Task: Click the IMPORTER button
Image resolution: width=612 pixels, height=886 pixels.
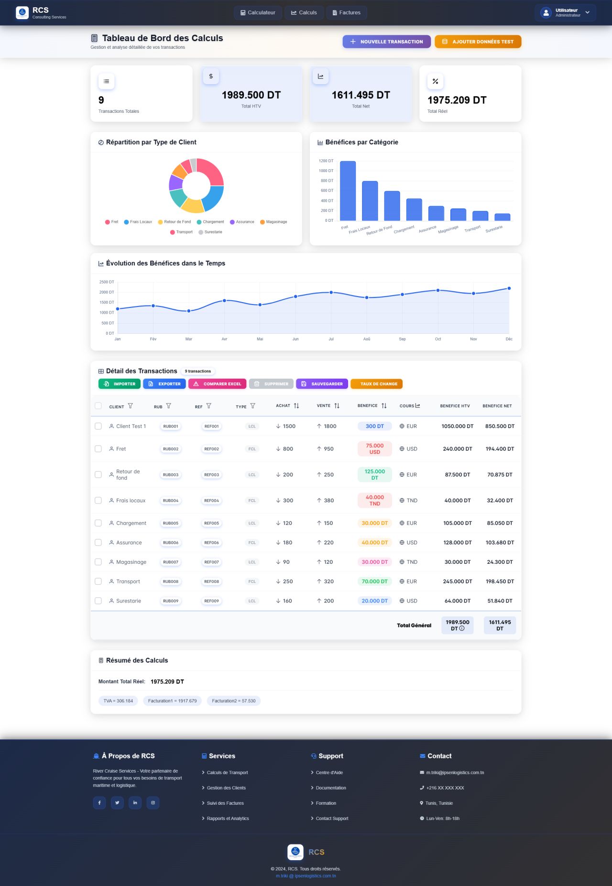Action: point(120,384)
